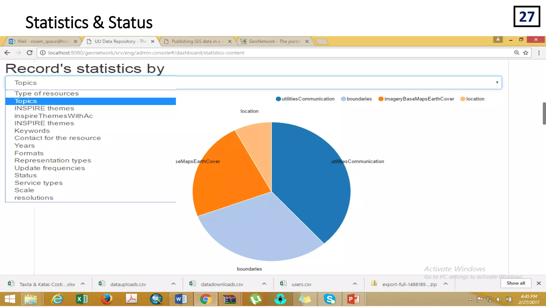Close the Publishing GIS data tab

click(230, 41)
